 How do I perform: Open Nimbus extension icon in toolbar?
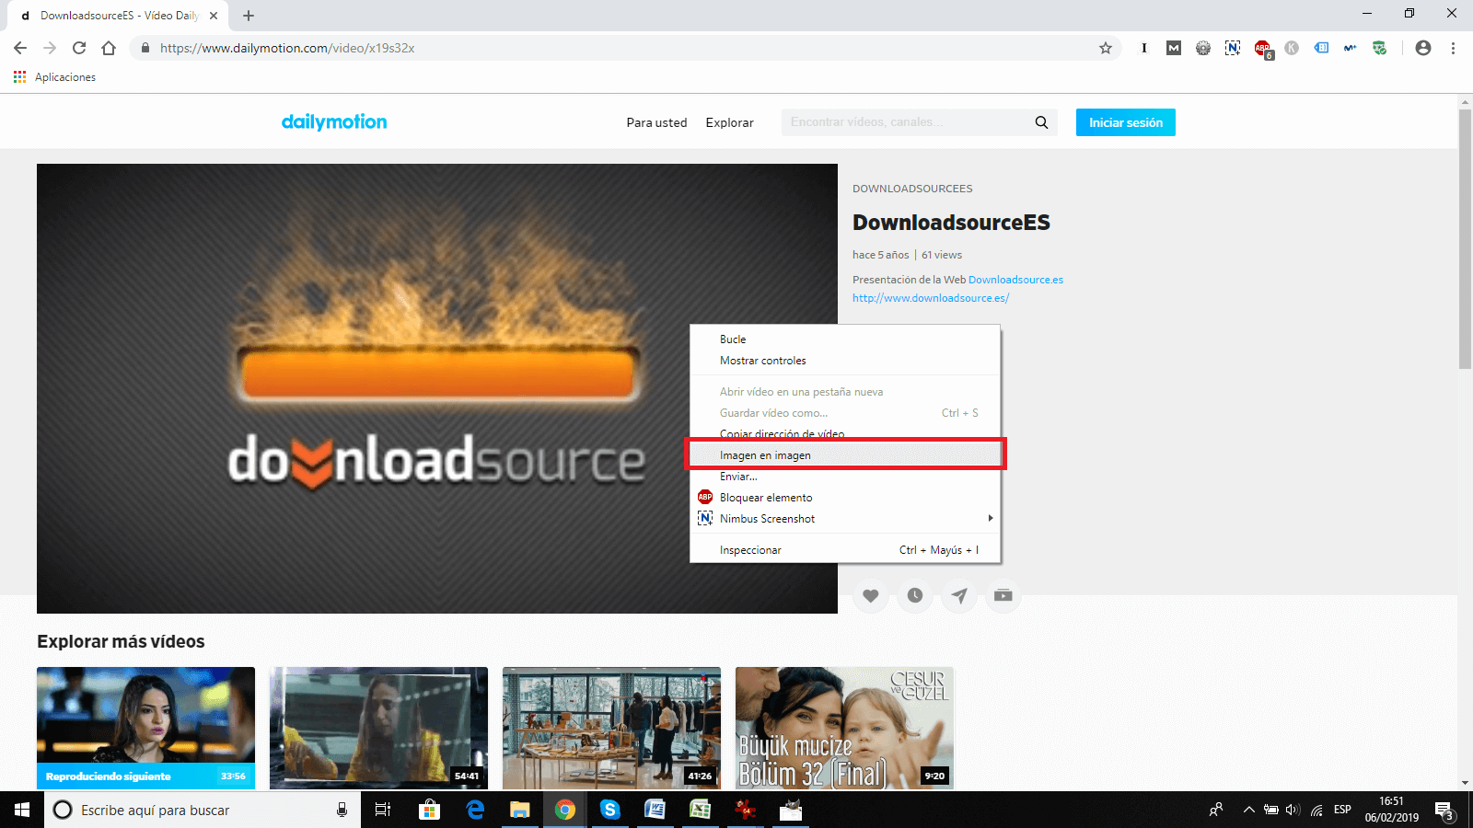(x=1233, y=48)
